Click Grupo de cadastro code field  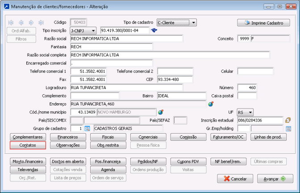pos(77,129)
